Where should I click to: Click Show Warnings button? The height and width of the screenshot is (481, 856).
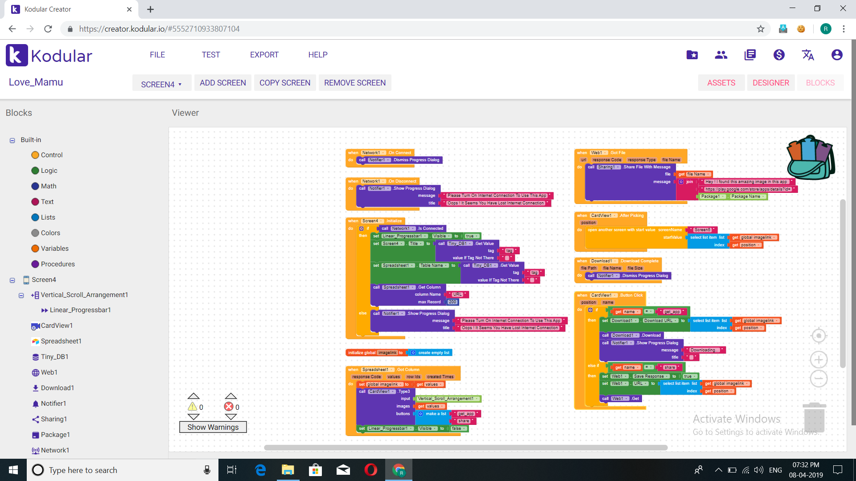[213, 427]
